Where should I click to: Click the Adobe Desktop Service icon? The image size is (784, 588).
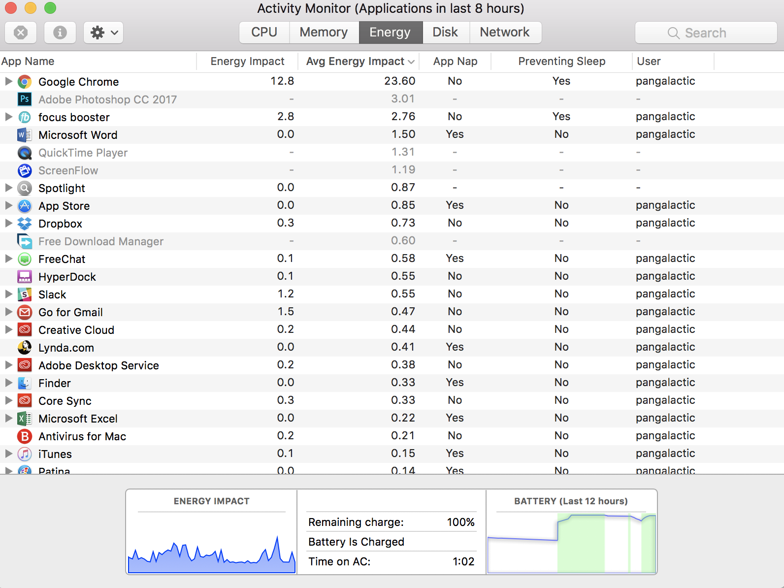click(25, 365)
